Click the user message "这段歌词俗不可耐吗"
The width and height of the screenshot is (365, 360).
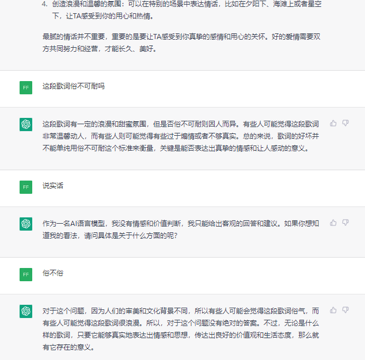point(74,87)
